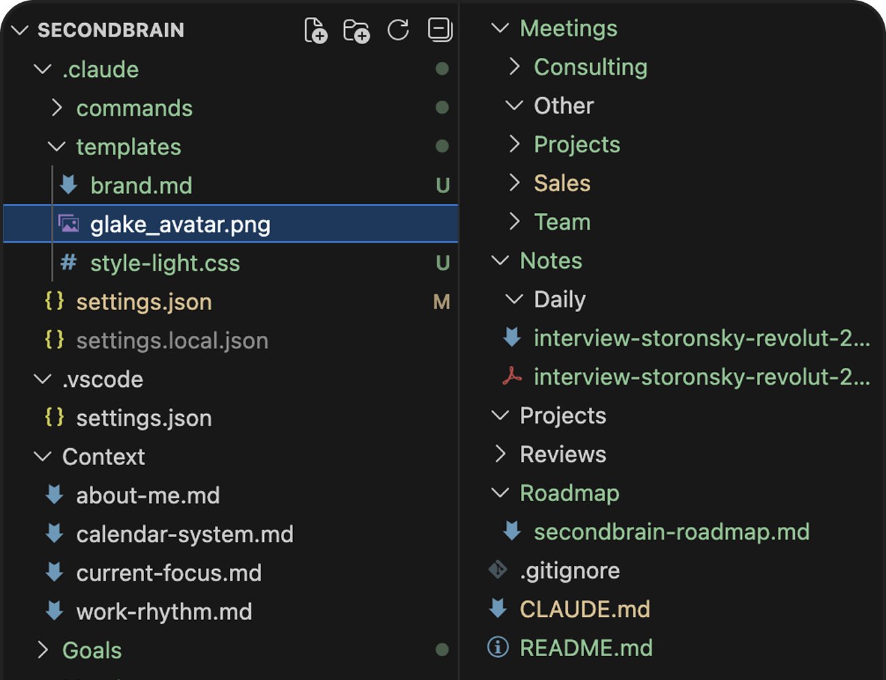The width and height of the screenshot is (886, 680).
Task: Open current-focus.md in Context folder
Action: click(x=169, y=573)
